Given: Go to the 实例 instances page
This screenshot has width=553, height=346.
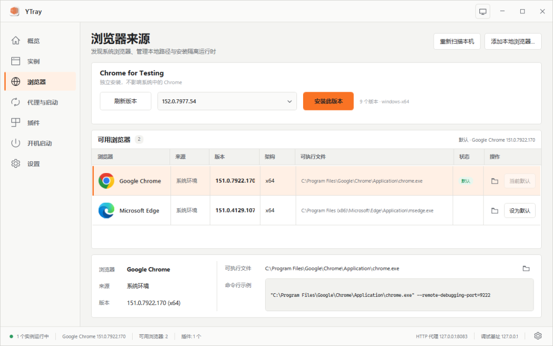Looking at the screenshot, I should 40,61.
